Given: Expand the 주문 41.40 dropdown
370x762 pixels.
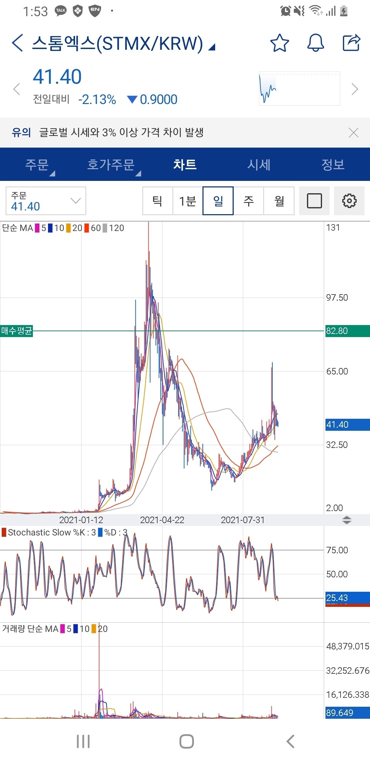Looking at the screenshot, I should pyautogui.click(x=46, y=201).
